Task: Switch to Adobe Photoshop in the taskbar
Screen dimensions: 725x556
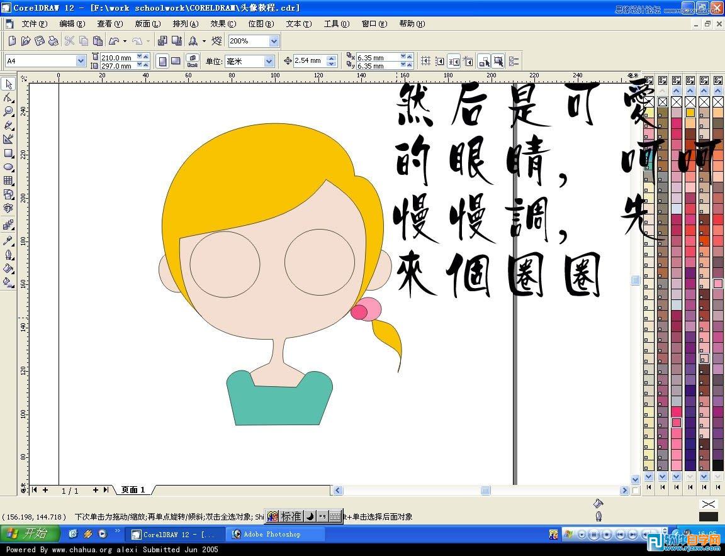Action: click(x=274, y=534)
